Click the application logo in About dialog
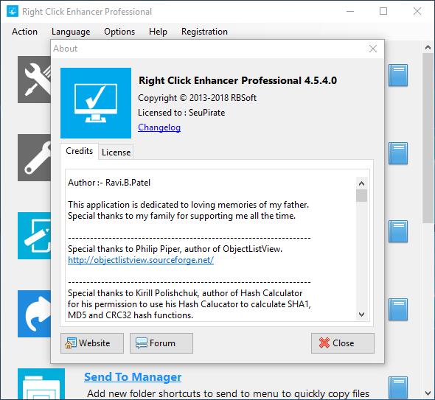Image resolution: width=435 pixels, height=400 pixels. 96,103
